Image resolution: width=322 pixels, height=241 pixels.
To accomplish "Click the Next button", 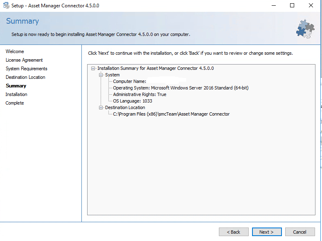I will [266, 232].
